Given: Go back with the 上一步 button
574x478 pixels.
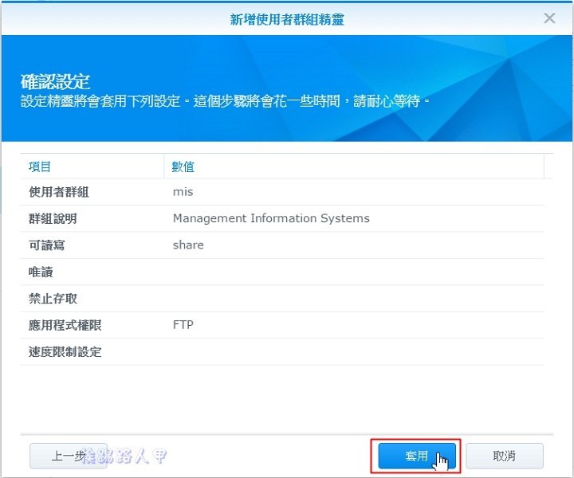Looking at the screenshot, I should pyautogui.click(x=68, y=456).
